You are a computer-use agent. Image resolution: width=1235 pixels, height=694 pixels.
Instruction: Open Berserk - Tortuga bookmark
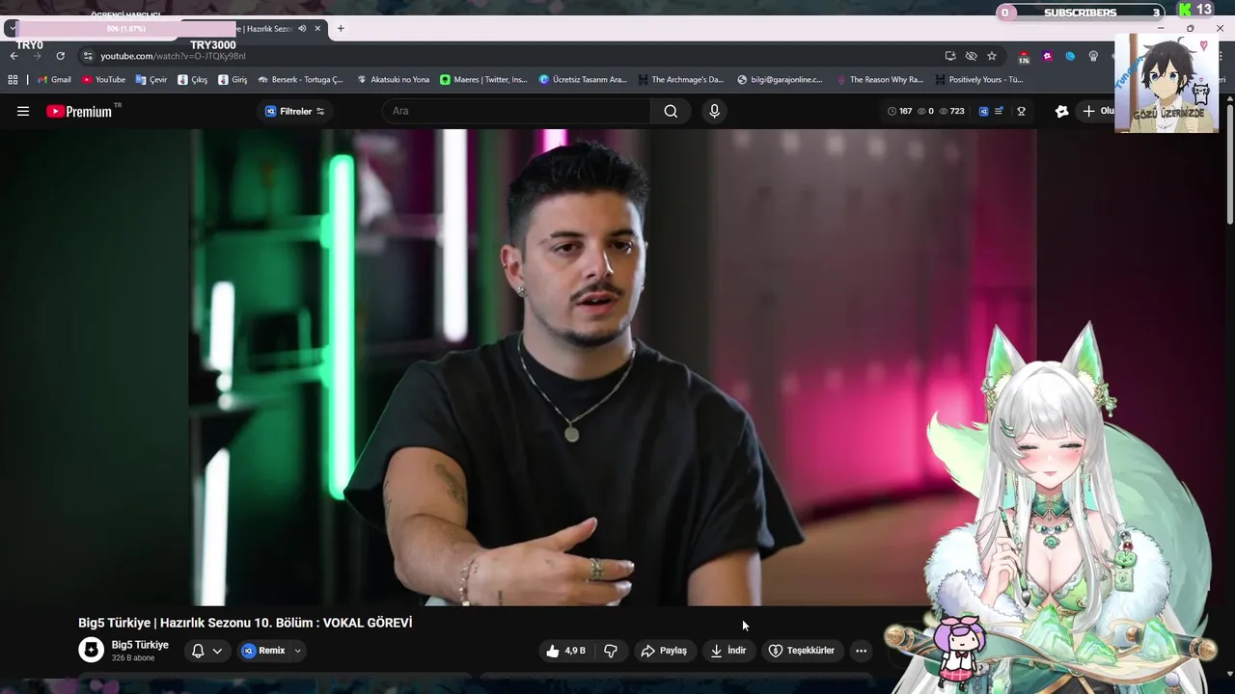click(x=301, y=80)
